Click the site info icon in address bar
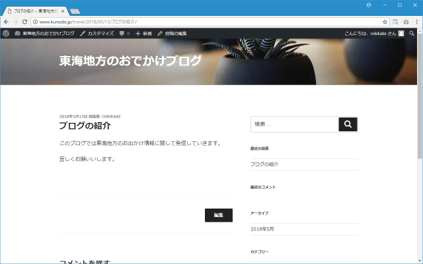This screenshot has height=264, width=423. (x=35, y=22)
